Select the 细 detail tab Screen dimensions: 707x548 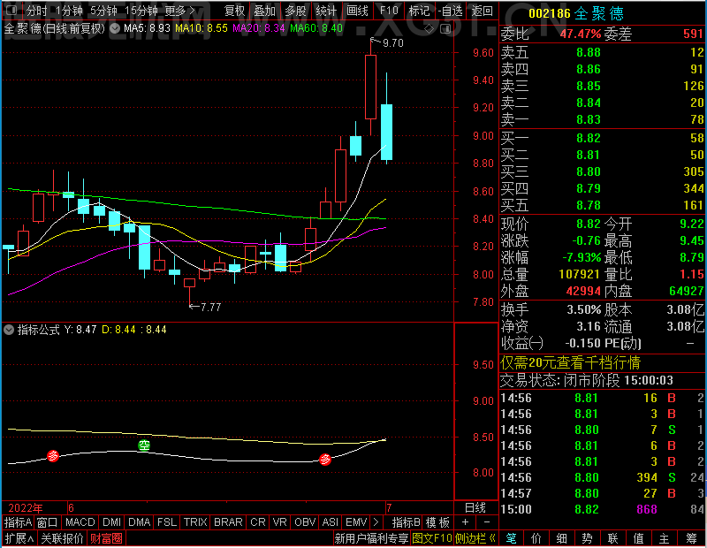(561, 538)
